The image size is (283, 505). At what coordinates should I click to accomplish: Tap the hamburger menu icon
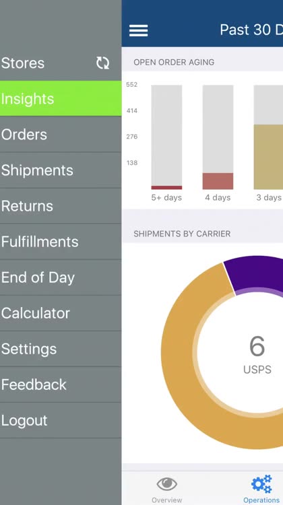point(139,30)
